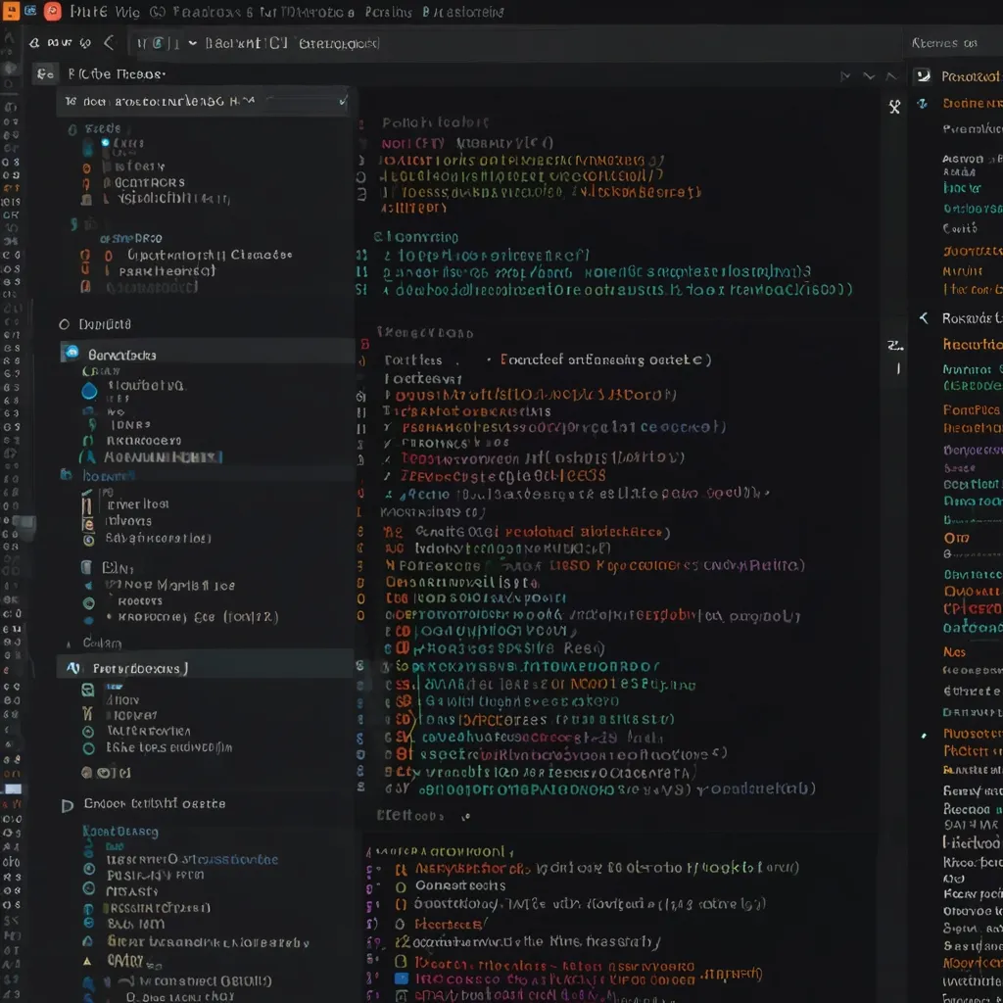Click the blue water-drop icon in sidebar tree
1003x1003 pixels.
pyautogui.click(x=90, y=390)
